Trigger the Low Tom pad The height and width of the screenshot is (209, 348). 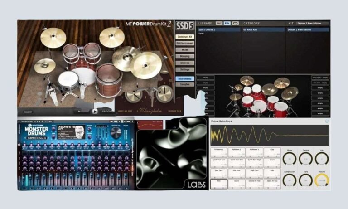point(219,174)
